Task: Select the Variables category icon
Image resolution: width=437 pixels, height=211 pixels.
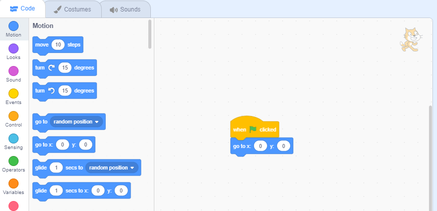Action: (14, 183)
